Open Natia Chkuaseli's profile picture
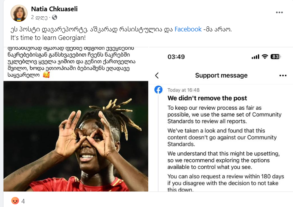The image size is (293, 207). (x=19, y=13)
